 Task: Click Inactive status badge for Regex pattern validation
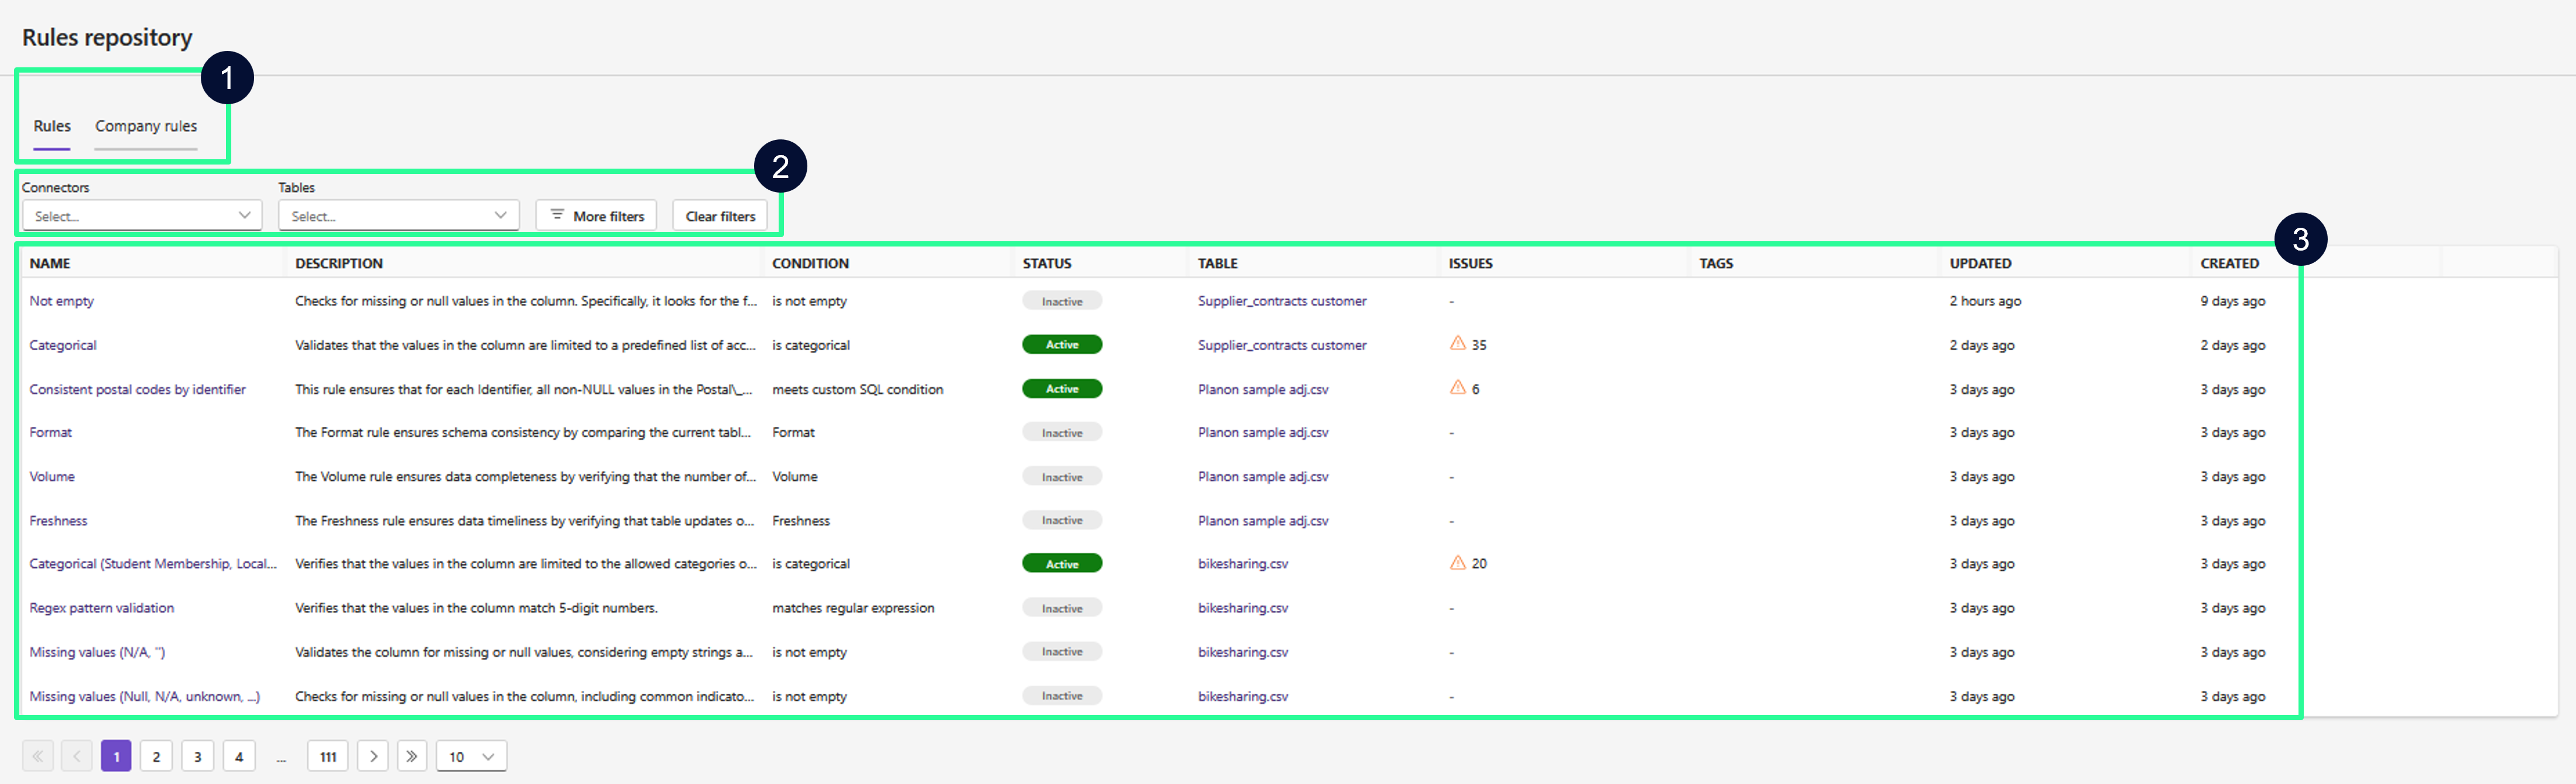[1061, 608]
